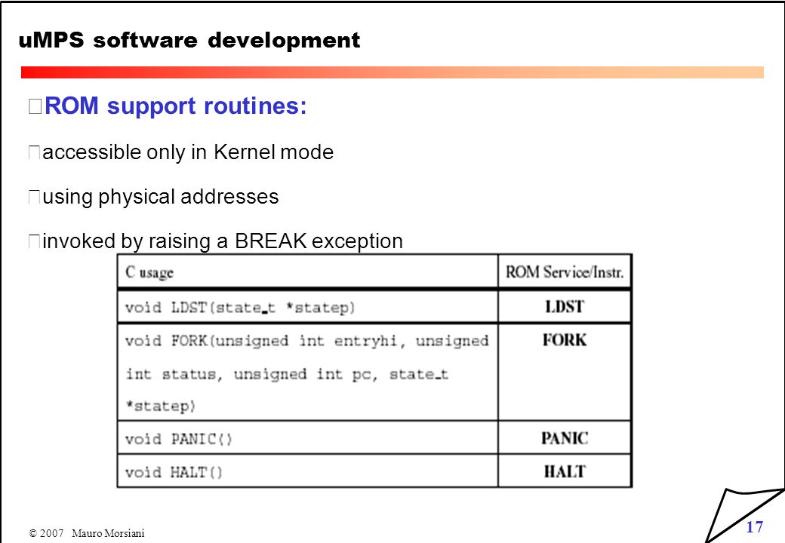Click the line 'using physical addresses'
Image resolution: width=785 pixels, height=543 pixels.
pyautogui.click(x=161, y=197)
